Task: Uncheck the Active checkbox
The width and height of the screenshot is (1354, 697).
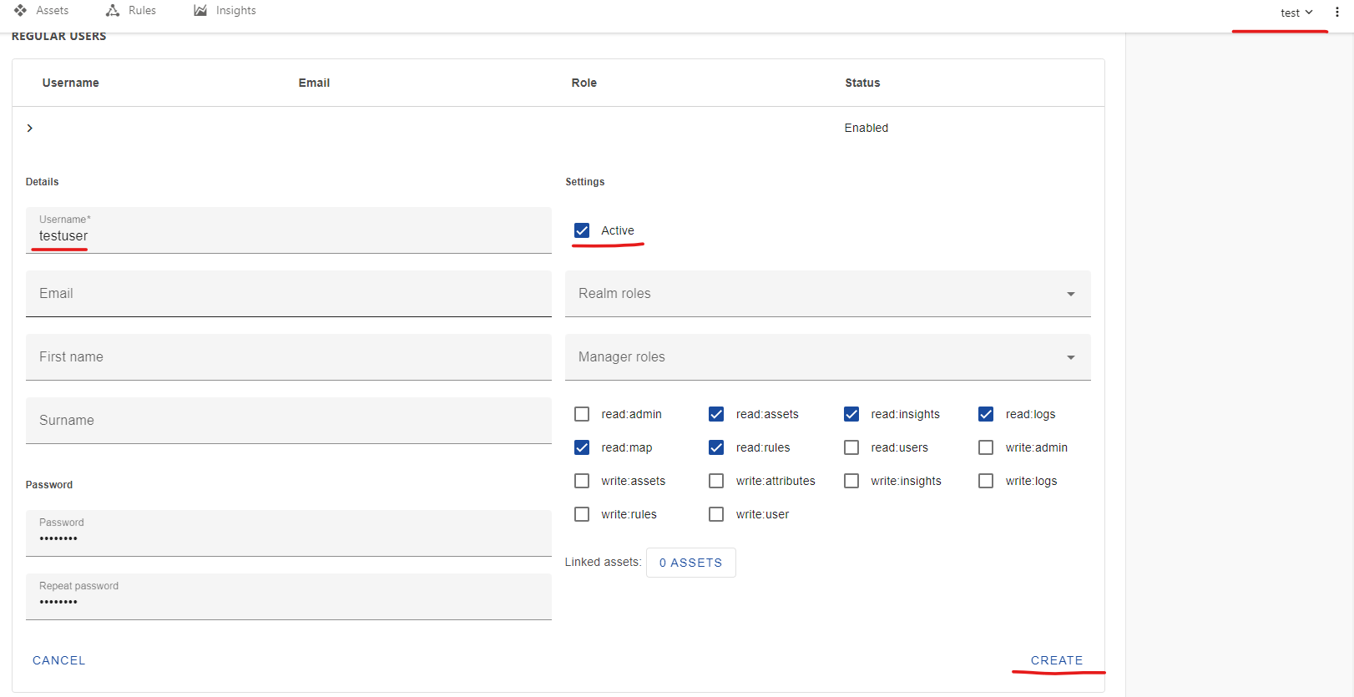Action: 582,230
